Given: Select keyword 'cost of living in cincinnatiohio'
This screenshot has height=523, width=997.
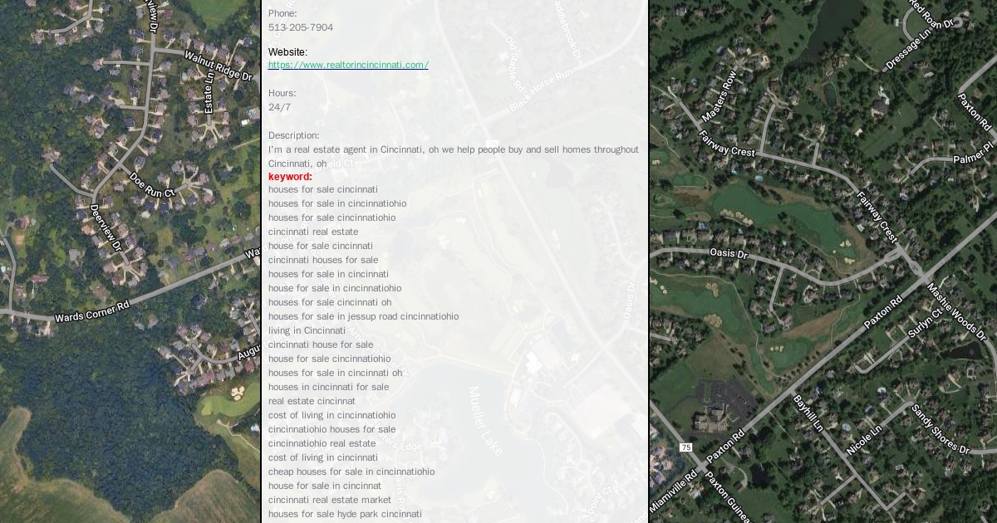Looking at the screenshot, I should point(332,415).
